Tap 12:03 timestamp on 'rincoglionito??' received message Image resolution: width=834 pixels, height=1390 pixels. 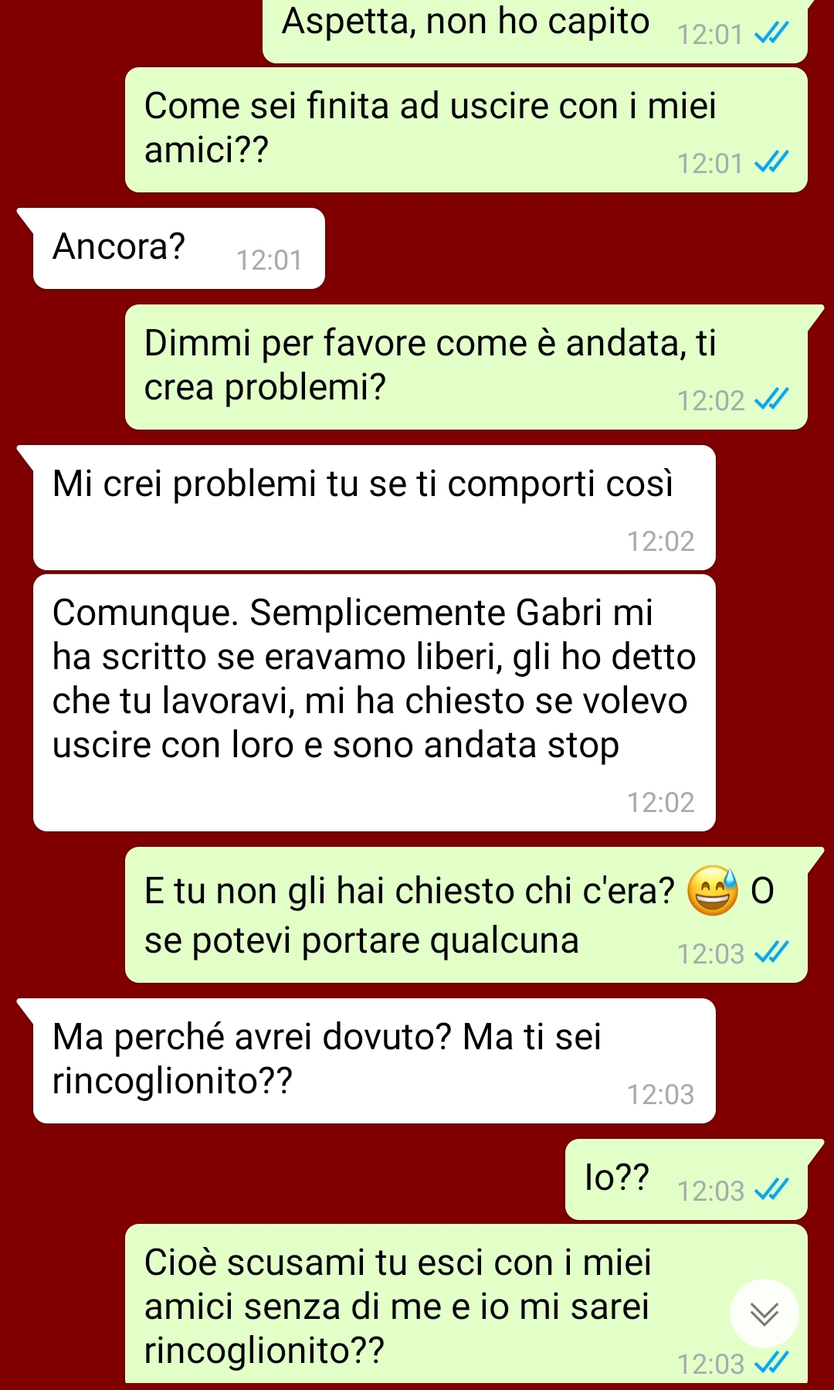660,1095
